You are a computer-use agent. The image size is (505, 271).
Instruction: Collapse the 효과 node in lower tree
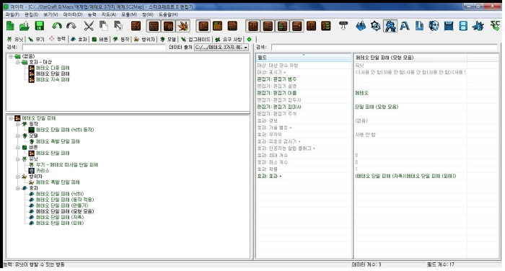[x=18, y=188]
